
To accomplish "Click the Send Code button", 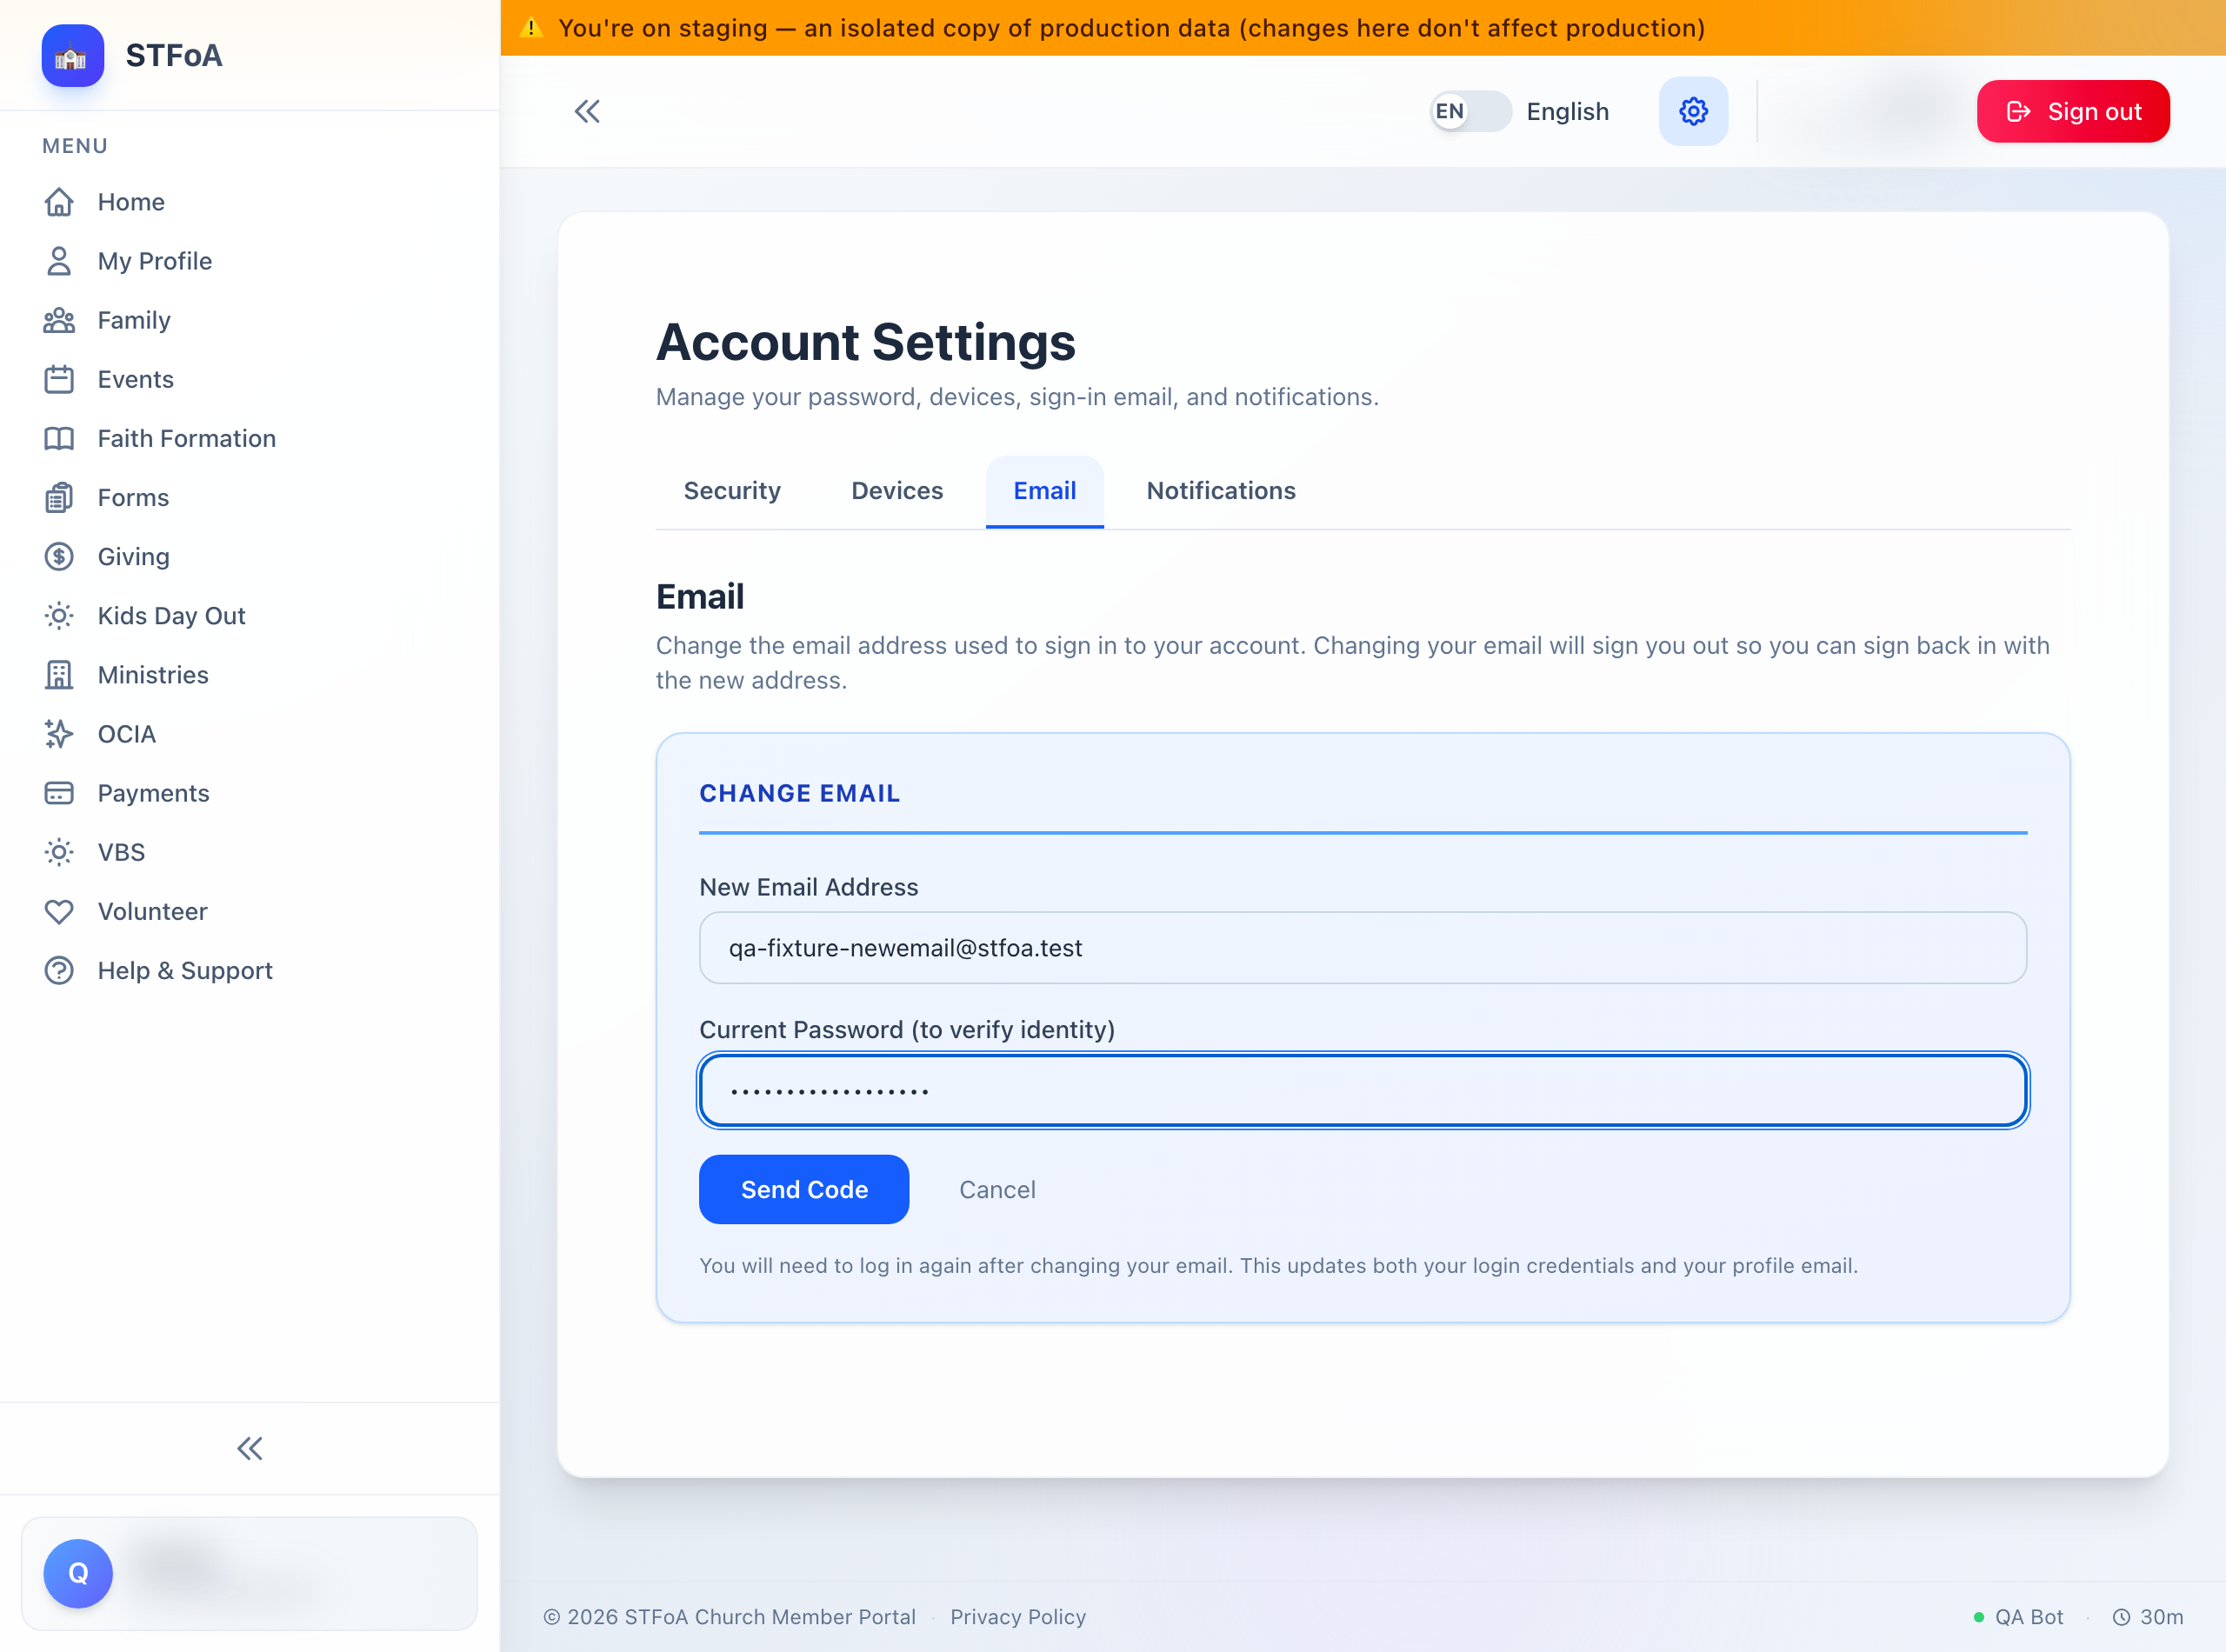I will [x=804, y=1189].
